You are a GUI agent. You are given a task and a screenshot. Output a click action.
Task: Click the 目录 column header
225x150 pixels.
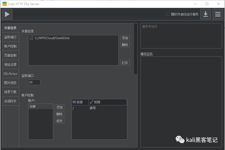pos(80,102)
